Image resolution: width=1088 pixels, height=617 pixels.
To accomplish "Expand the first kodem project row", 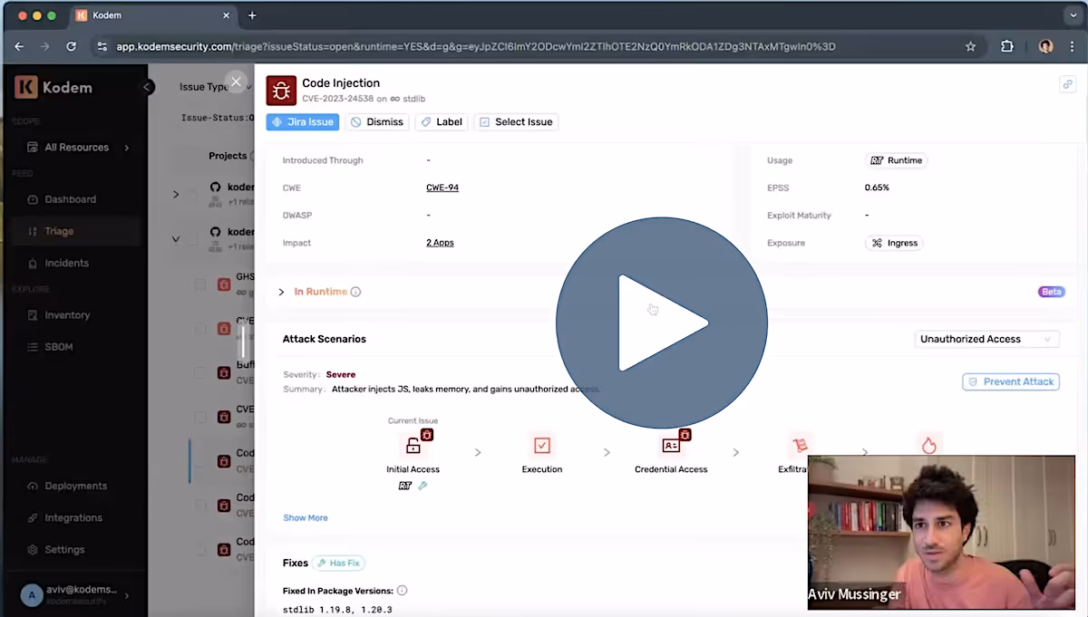I will tap(176, 194).
